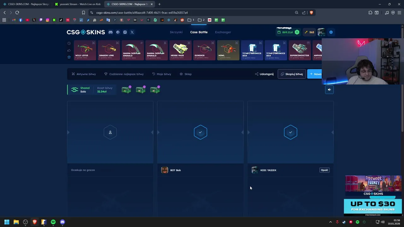Click the green plus deposit balance button
The width and height of the screenshot is (404, 227).
[297, 32]
